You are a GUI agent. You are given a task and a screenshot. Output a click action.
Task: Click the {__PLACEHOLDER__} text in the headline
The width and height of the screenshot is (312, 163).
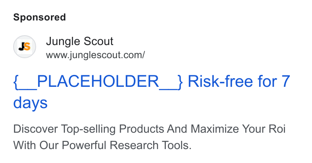(98, 81)
